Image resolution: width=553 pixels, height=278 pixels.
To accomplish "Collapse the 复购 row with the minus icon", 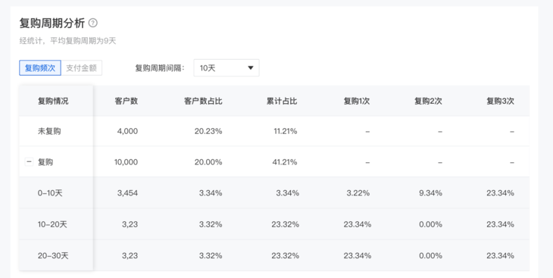I will click(x=29, y=162).
